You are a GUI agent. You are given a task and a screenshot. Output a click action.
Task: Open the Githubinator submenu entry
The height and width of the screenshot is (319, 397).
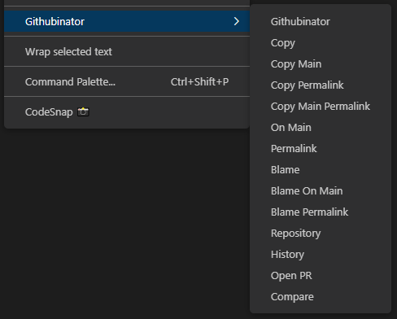[x=127, y=21]
